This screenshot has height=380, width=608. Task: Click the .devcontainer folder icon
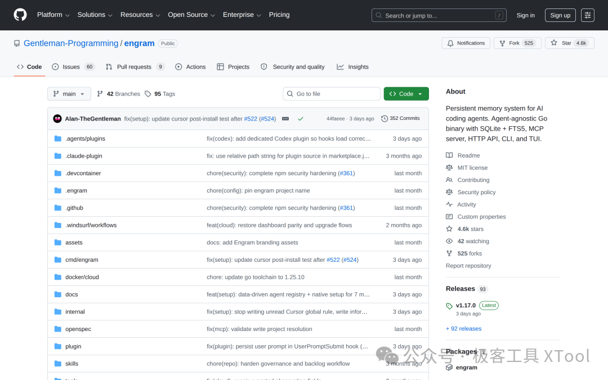click(x=58, y=173)
